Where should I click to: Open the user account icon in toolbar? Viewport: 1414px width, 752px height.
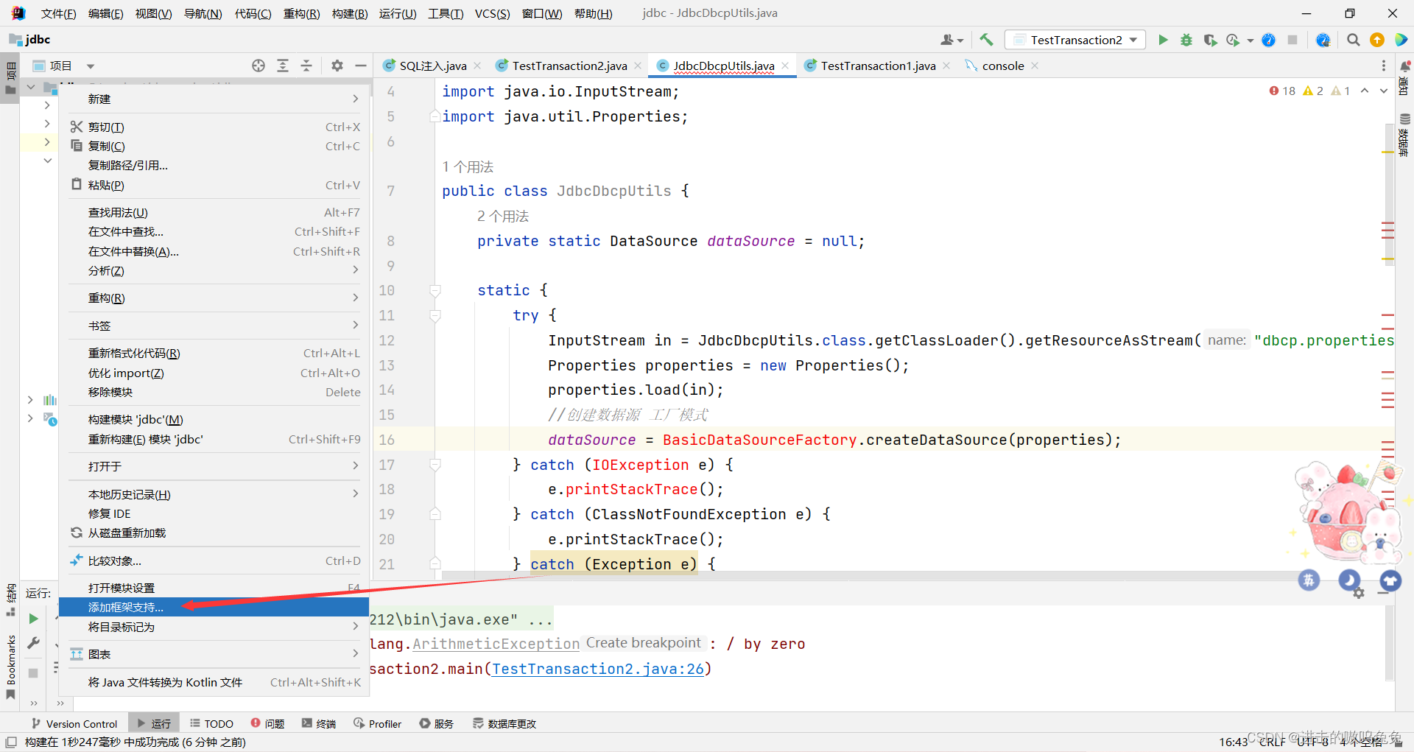click(x=952, y=40)
